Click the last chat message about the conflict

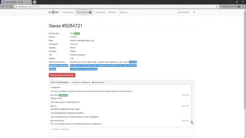point(76,124)
